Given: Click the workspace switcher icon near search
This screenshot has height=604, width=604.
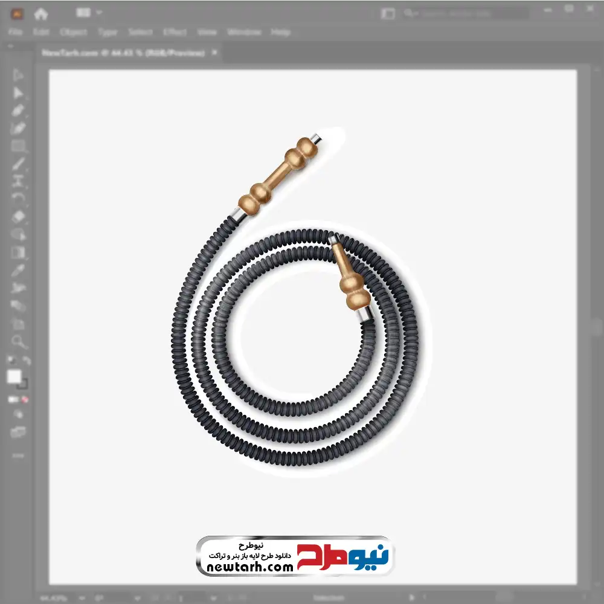Looking at the screenshot, I should pos(388,14).
